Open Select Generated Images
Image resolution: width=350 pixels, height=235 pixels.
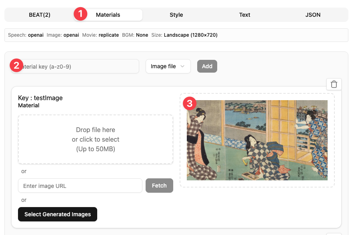(x=58, y=214)
